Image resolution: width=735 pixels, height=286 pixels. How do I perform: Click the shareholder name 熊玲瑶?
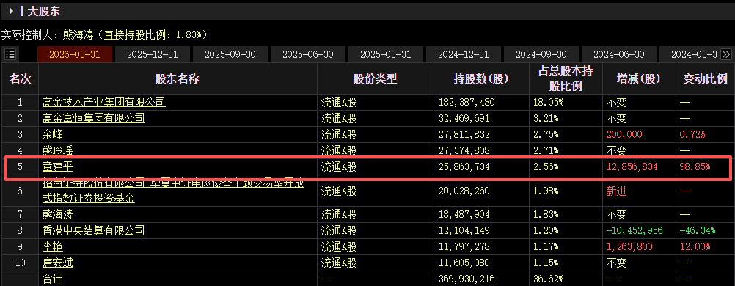tap(58, 150)
